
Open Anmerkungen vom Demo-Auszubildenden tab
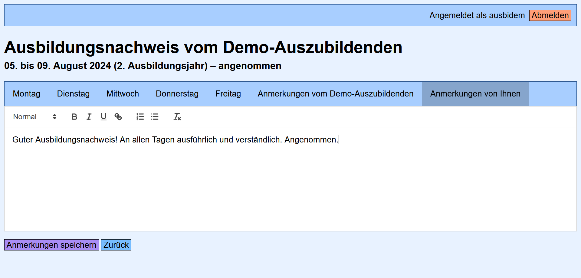(336, 94)
